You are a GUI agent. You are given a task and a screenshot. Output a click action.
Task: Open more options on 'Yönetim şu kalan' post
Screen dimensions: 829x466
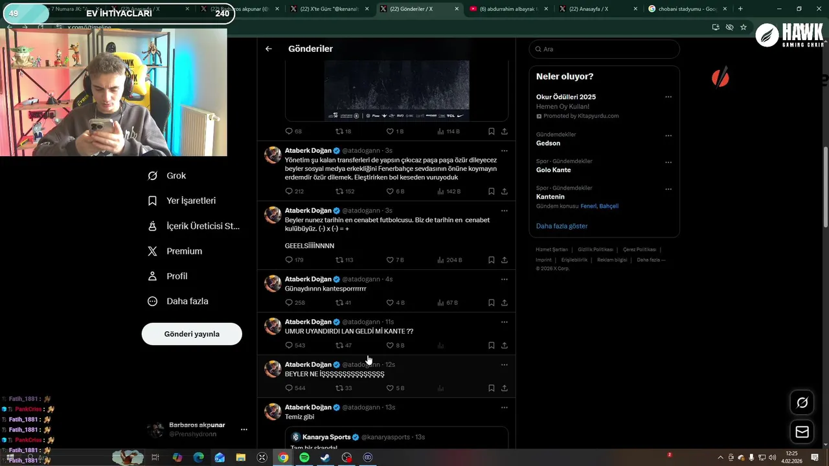(x=505, y=151)
